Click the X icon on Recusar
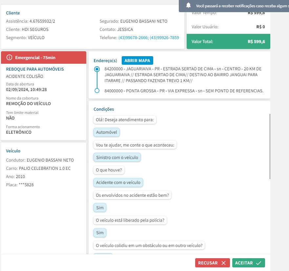Image resolution: width=289 pixels, height=271 pixels. point(223,263)
